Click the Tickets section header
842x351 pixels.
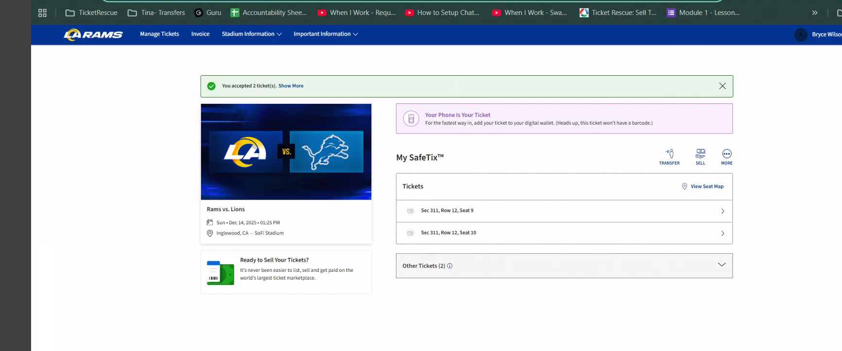412,186
